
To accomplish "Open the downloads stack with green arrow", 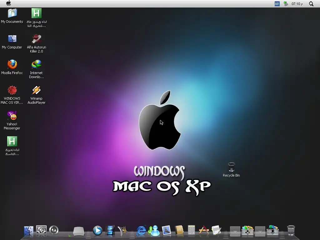I will pyautogui.click(x=272, y=231).
